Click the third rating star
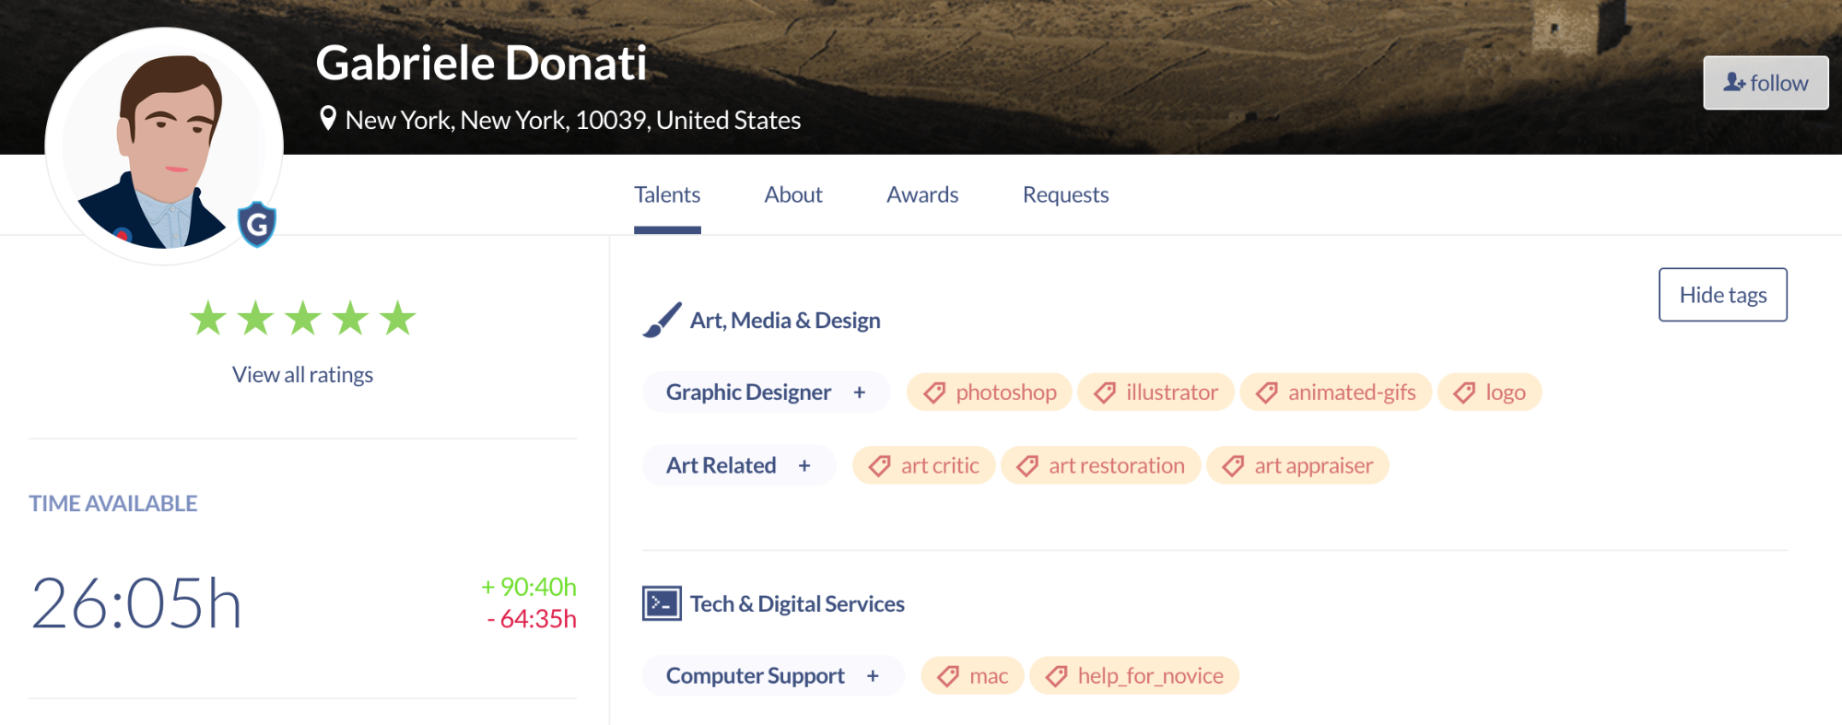The width and height of the screenshot is (1842, 725). tap(303, 319)
